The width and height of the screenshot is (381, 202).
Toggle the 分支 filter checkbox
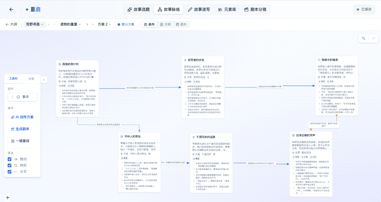coord(9,172)
